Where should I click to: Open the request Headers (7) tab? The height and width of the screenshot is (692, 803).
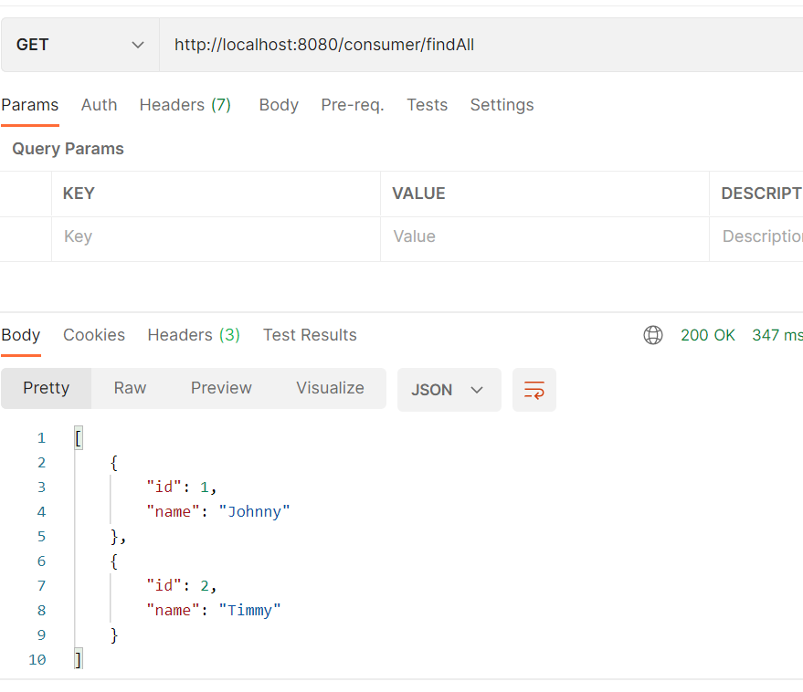click(x=185, y=105)
